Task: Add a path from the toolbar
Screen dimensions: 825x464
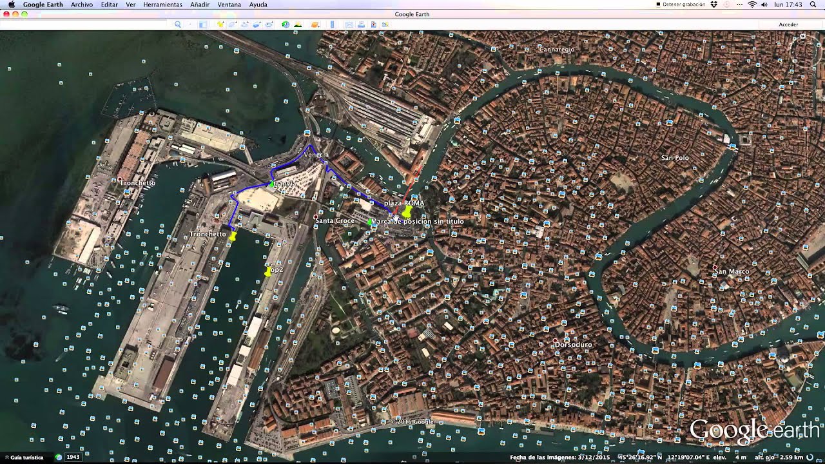Action: pyautogui.click(x=245, y=24)
